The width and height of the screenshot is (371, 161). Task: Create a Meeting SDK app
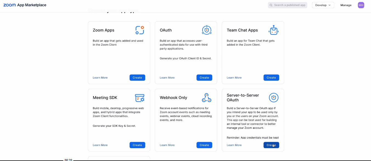coord(137,145)
